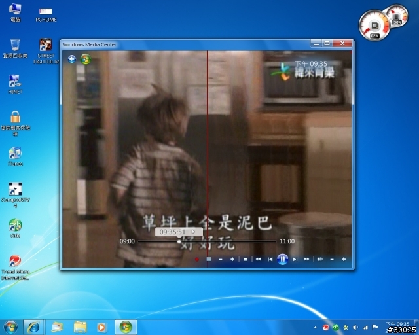Open Internet Explorer from taskbar
The height and width of the screenshot is (335, 419).
click(33, 327)
